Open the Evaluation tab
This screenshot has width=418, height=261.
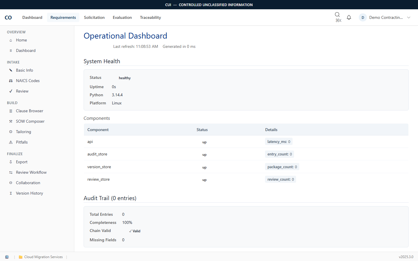tap(122, 17)
